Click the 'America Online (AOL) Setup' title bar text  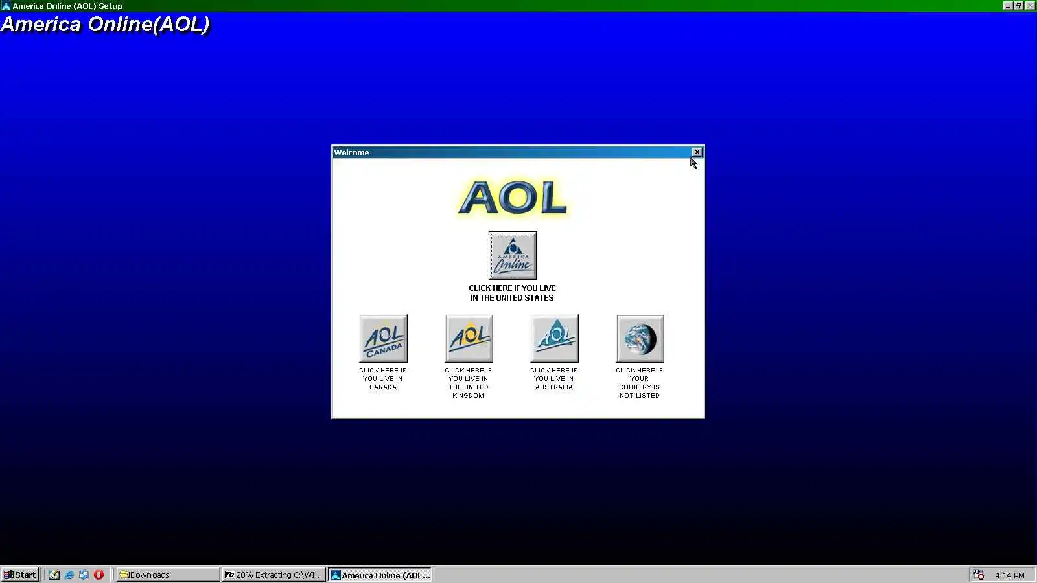tap(67, 6)
